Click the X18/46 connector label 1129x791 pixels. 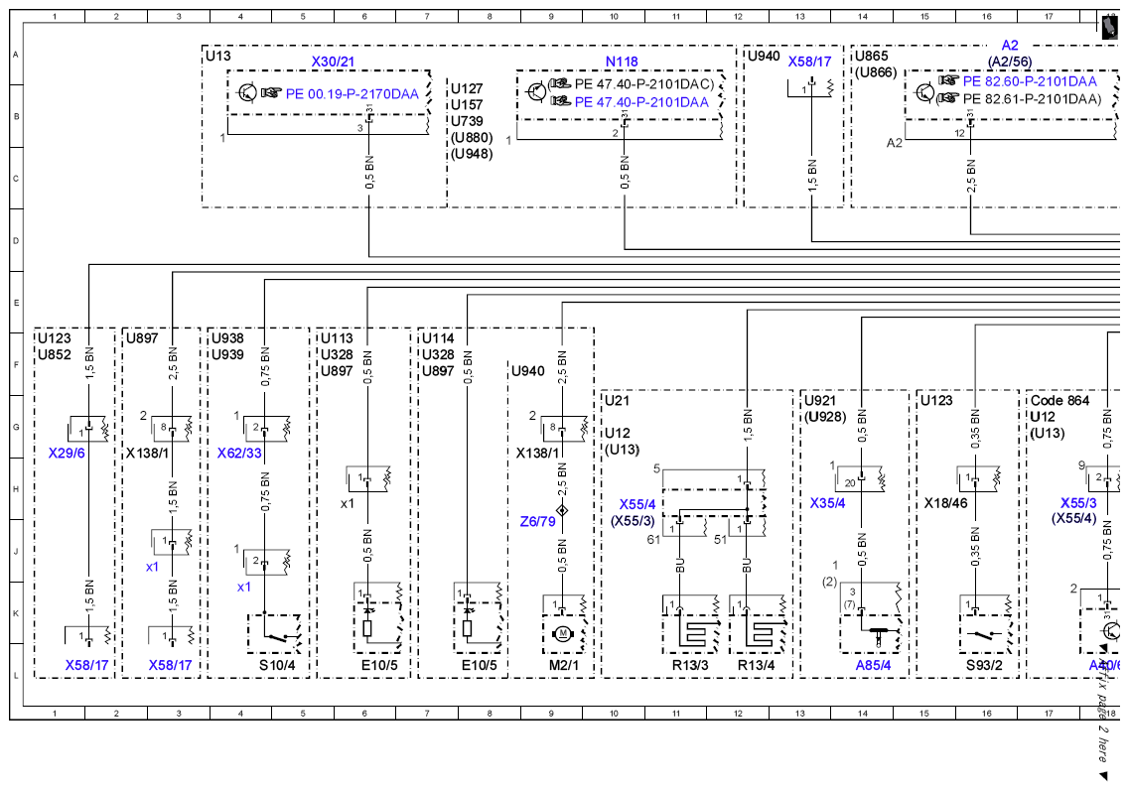coord(946,503)
